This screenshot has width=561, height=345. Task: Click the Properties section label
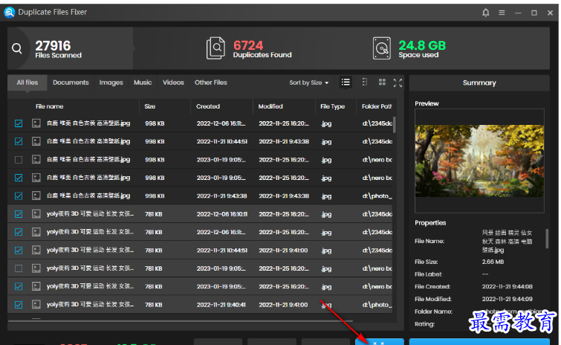[x=430, y=222]
